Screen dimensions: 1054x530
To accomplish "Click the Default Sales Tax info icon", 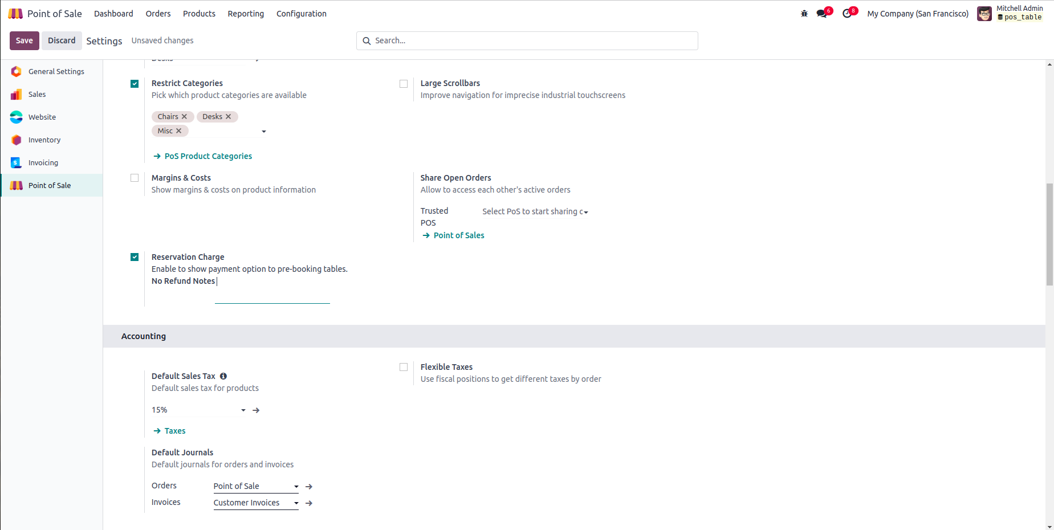I will (223, 376).
